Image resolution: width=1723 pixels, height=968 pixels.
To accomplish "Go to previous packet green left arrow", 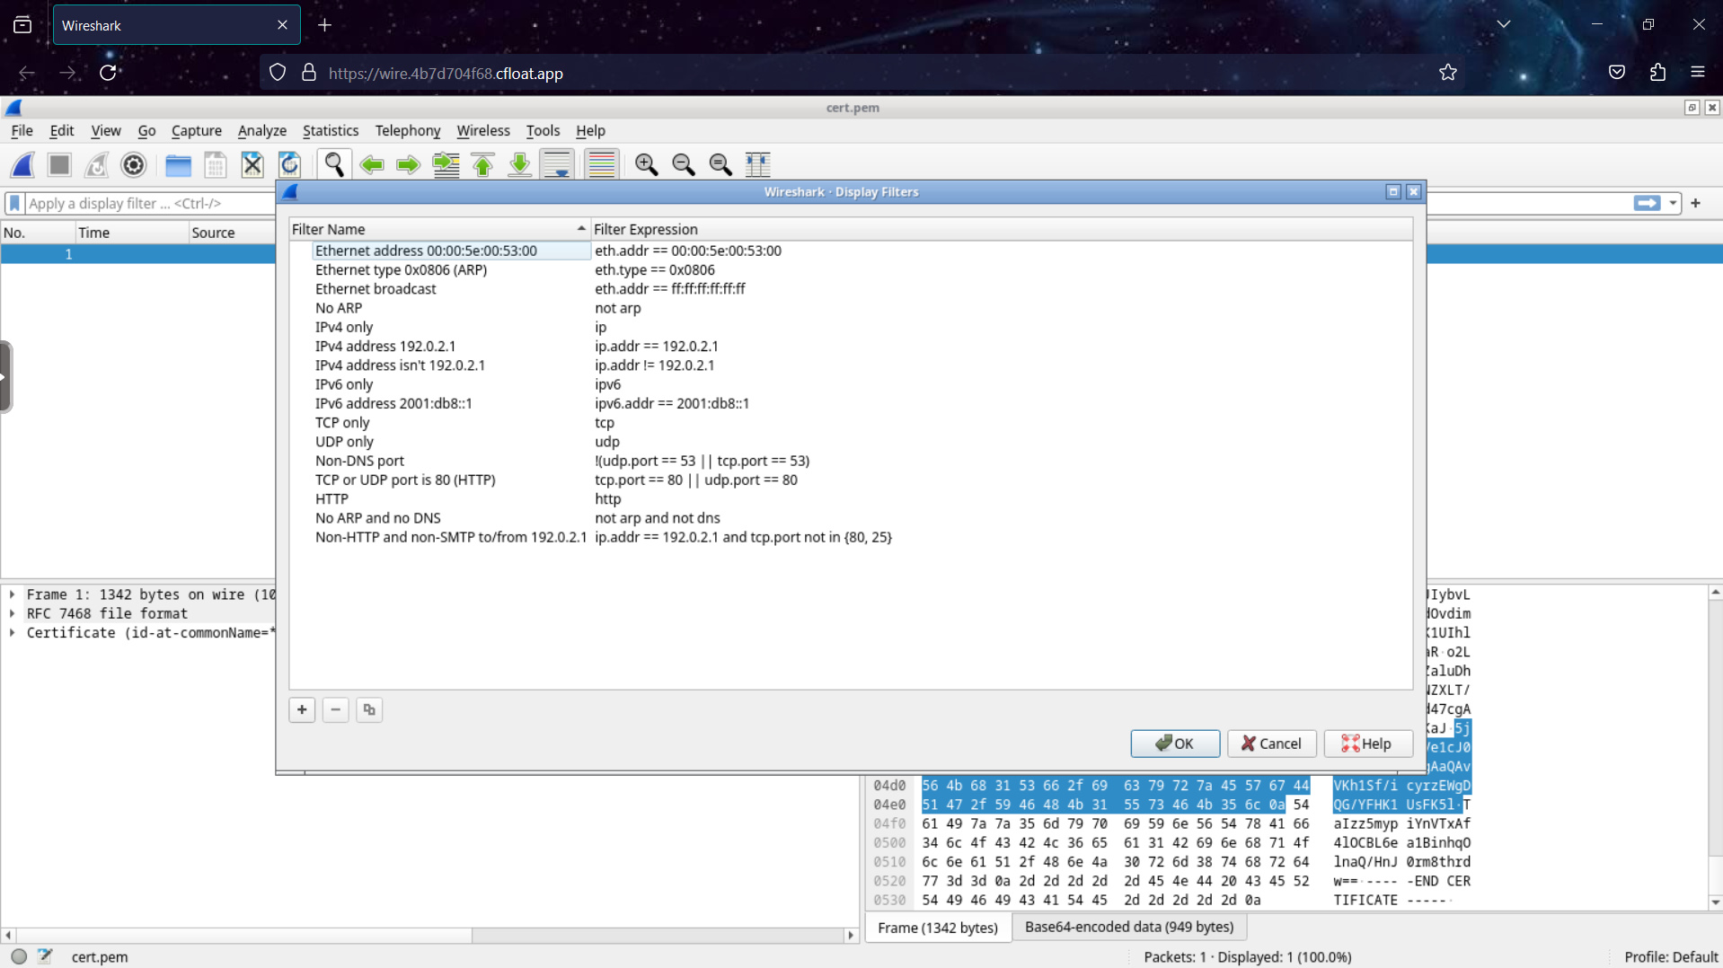I will pyautogui.click(x=371, y=164).
